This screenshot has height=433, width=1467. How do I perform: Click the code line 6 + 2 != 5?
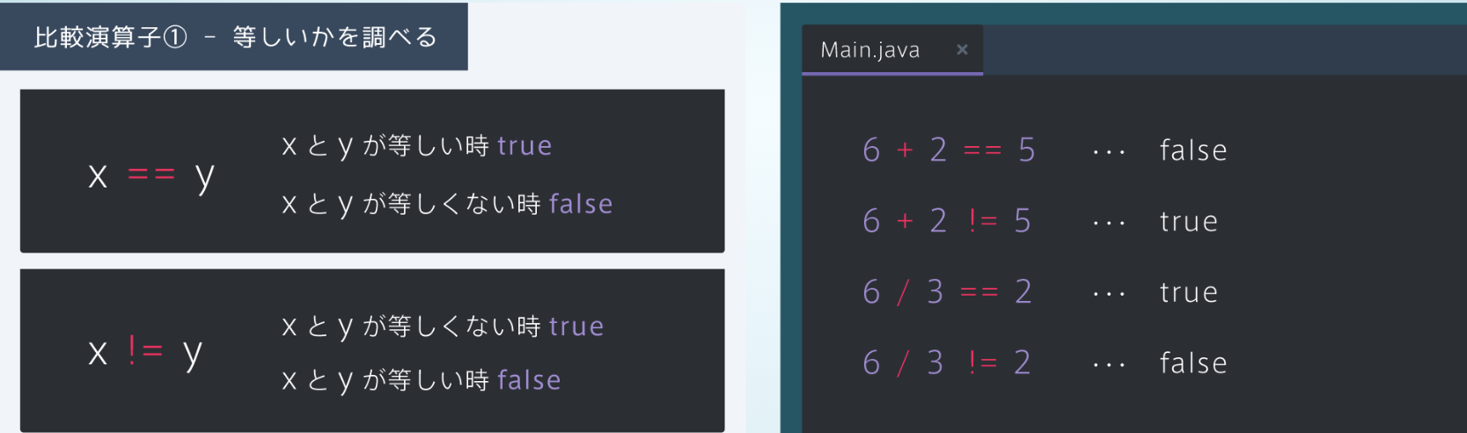pos(946,221)
